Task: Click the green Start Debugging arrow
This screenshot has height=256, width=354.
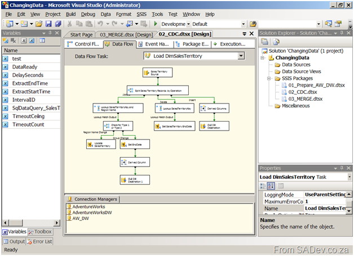Action: click(x=156, y=24)
